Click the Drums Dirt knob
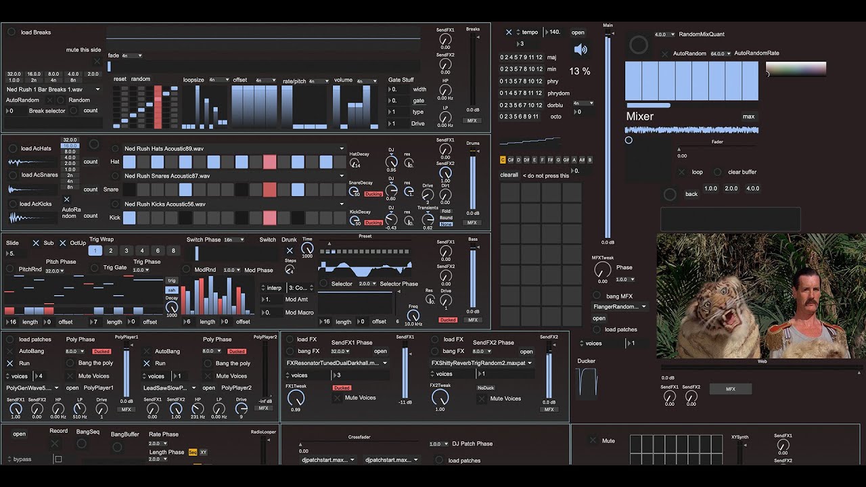Viewport: 866px width, 487px height. [x=445, y=195]
